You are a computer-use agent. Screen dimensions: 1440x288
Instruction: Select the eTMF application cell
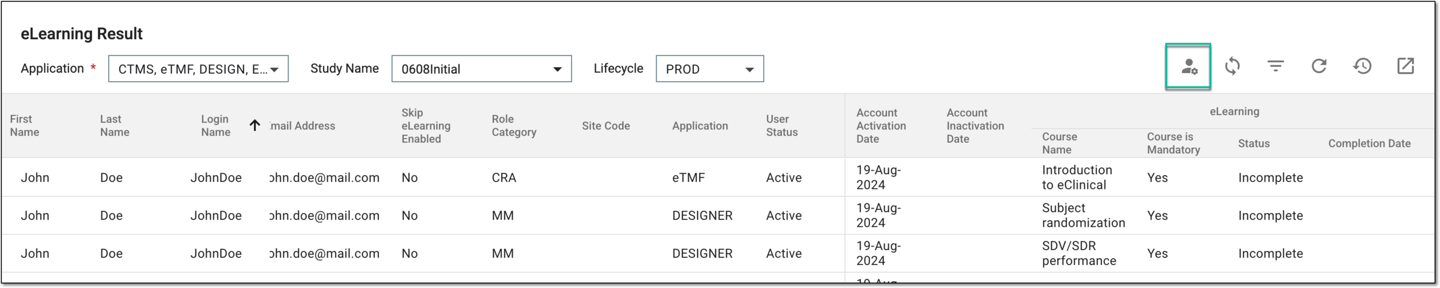pyautogui.click(x=688, y=177)
